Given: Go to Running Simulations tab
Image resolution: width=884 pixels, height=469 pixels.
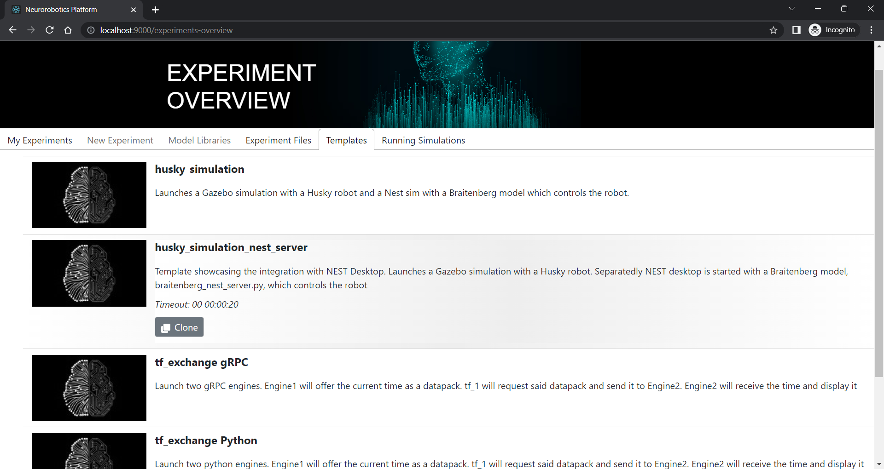Looking at the screenshot, I should point(423,140).
